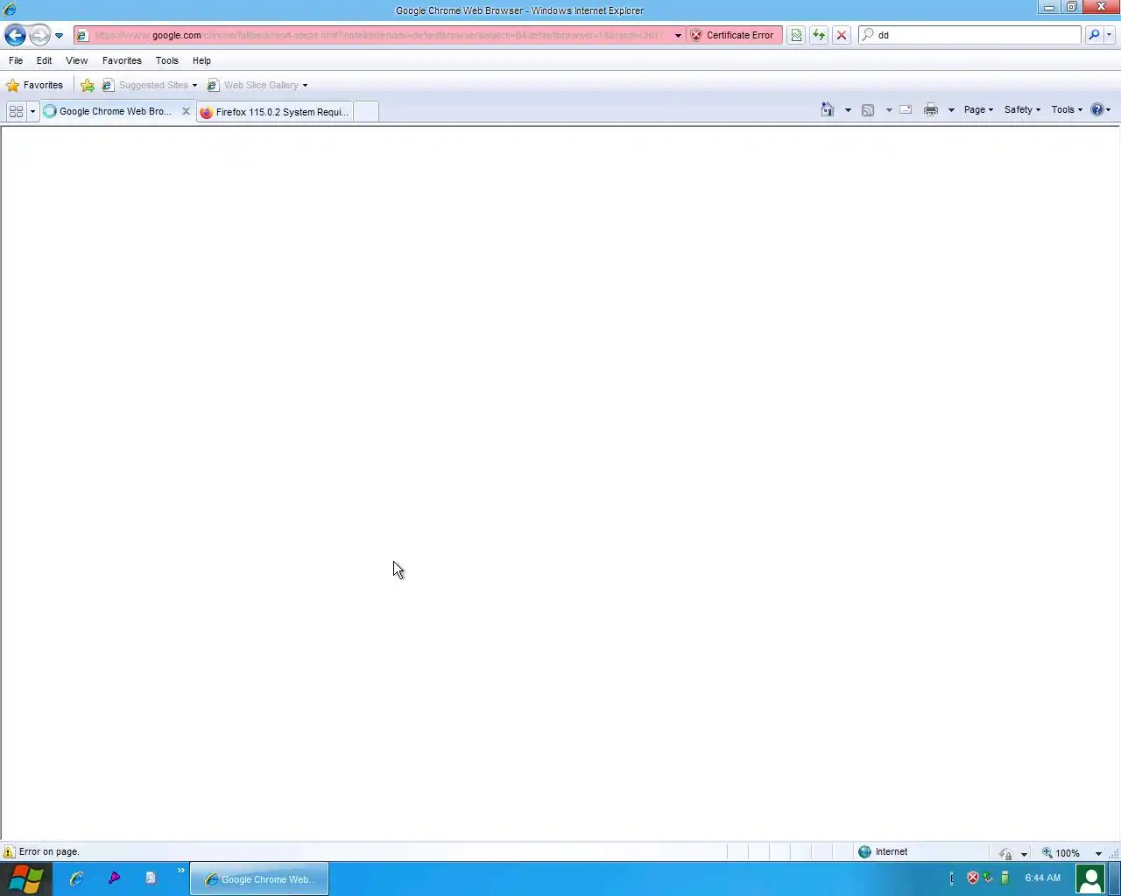Open the Help question mark icon
The height and width of the screenshot is (896, 1121).
point(1100,109)
